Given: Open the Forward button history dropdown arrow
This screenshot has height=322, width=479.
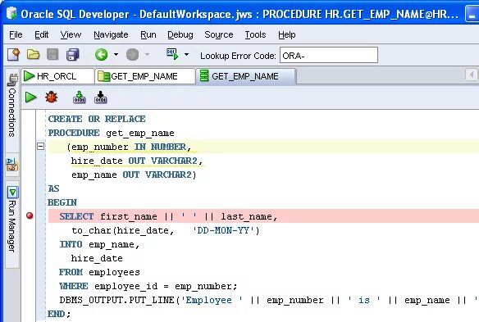Looking at the screenshot, I should coord(148,55).
